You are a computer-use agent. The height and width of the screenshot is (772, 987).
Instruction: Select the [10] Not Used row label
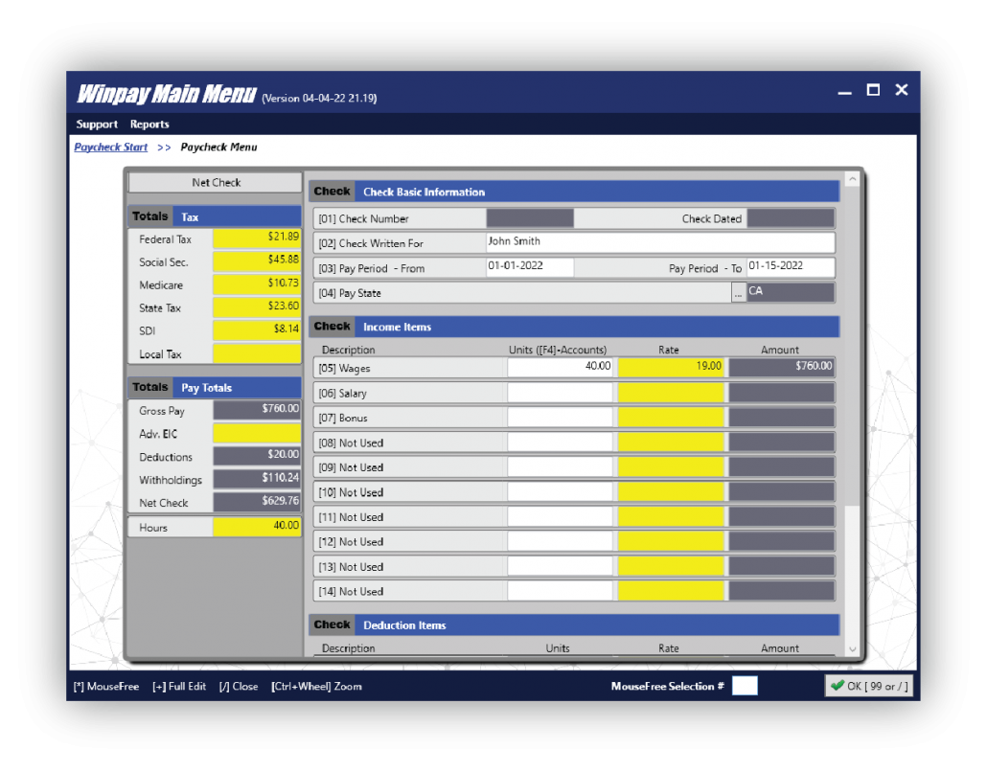pos(351,492)
